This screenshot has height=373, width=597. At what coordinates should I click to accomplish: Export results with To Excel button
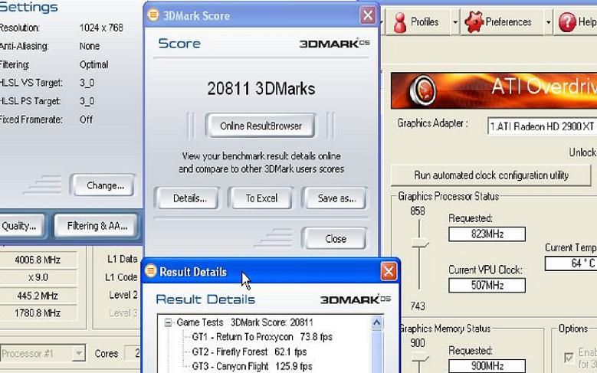261,198
